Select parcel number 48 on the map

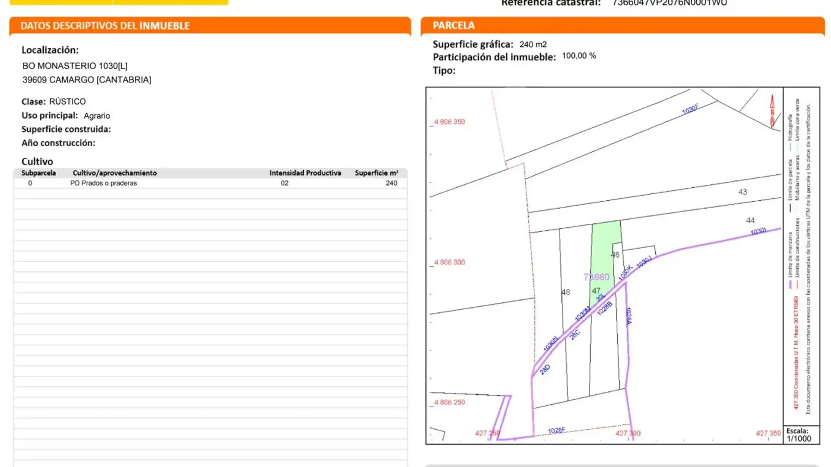pyautogui.click(x=566, y=292)
